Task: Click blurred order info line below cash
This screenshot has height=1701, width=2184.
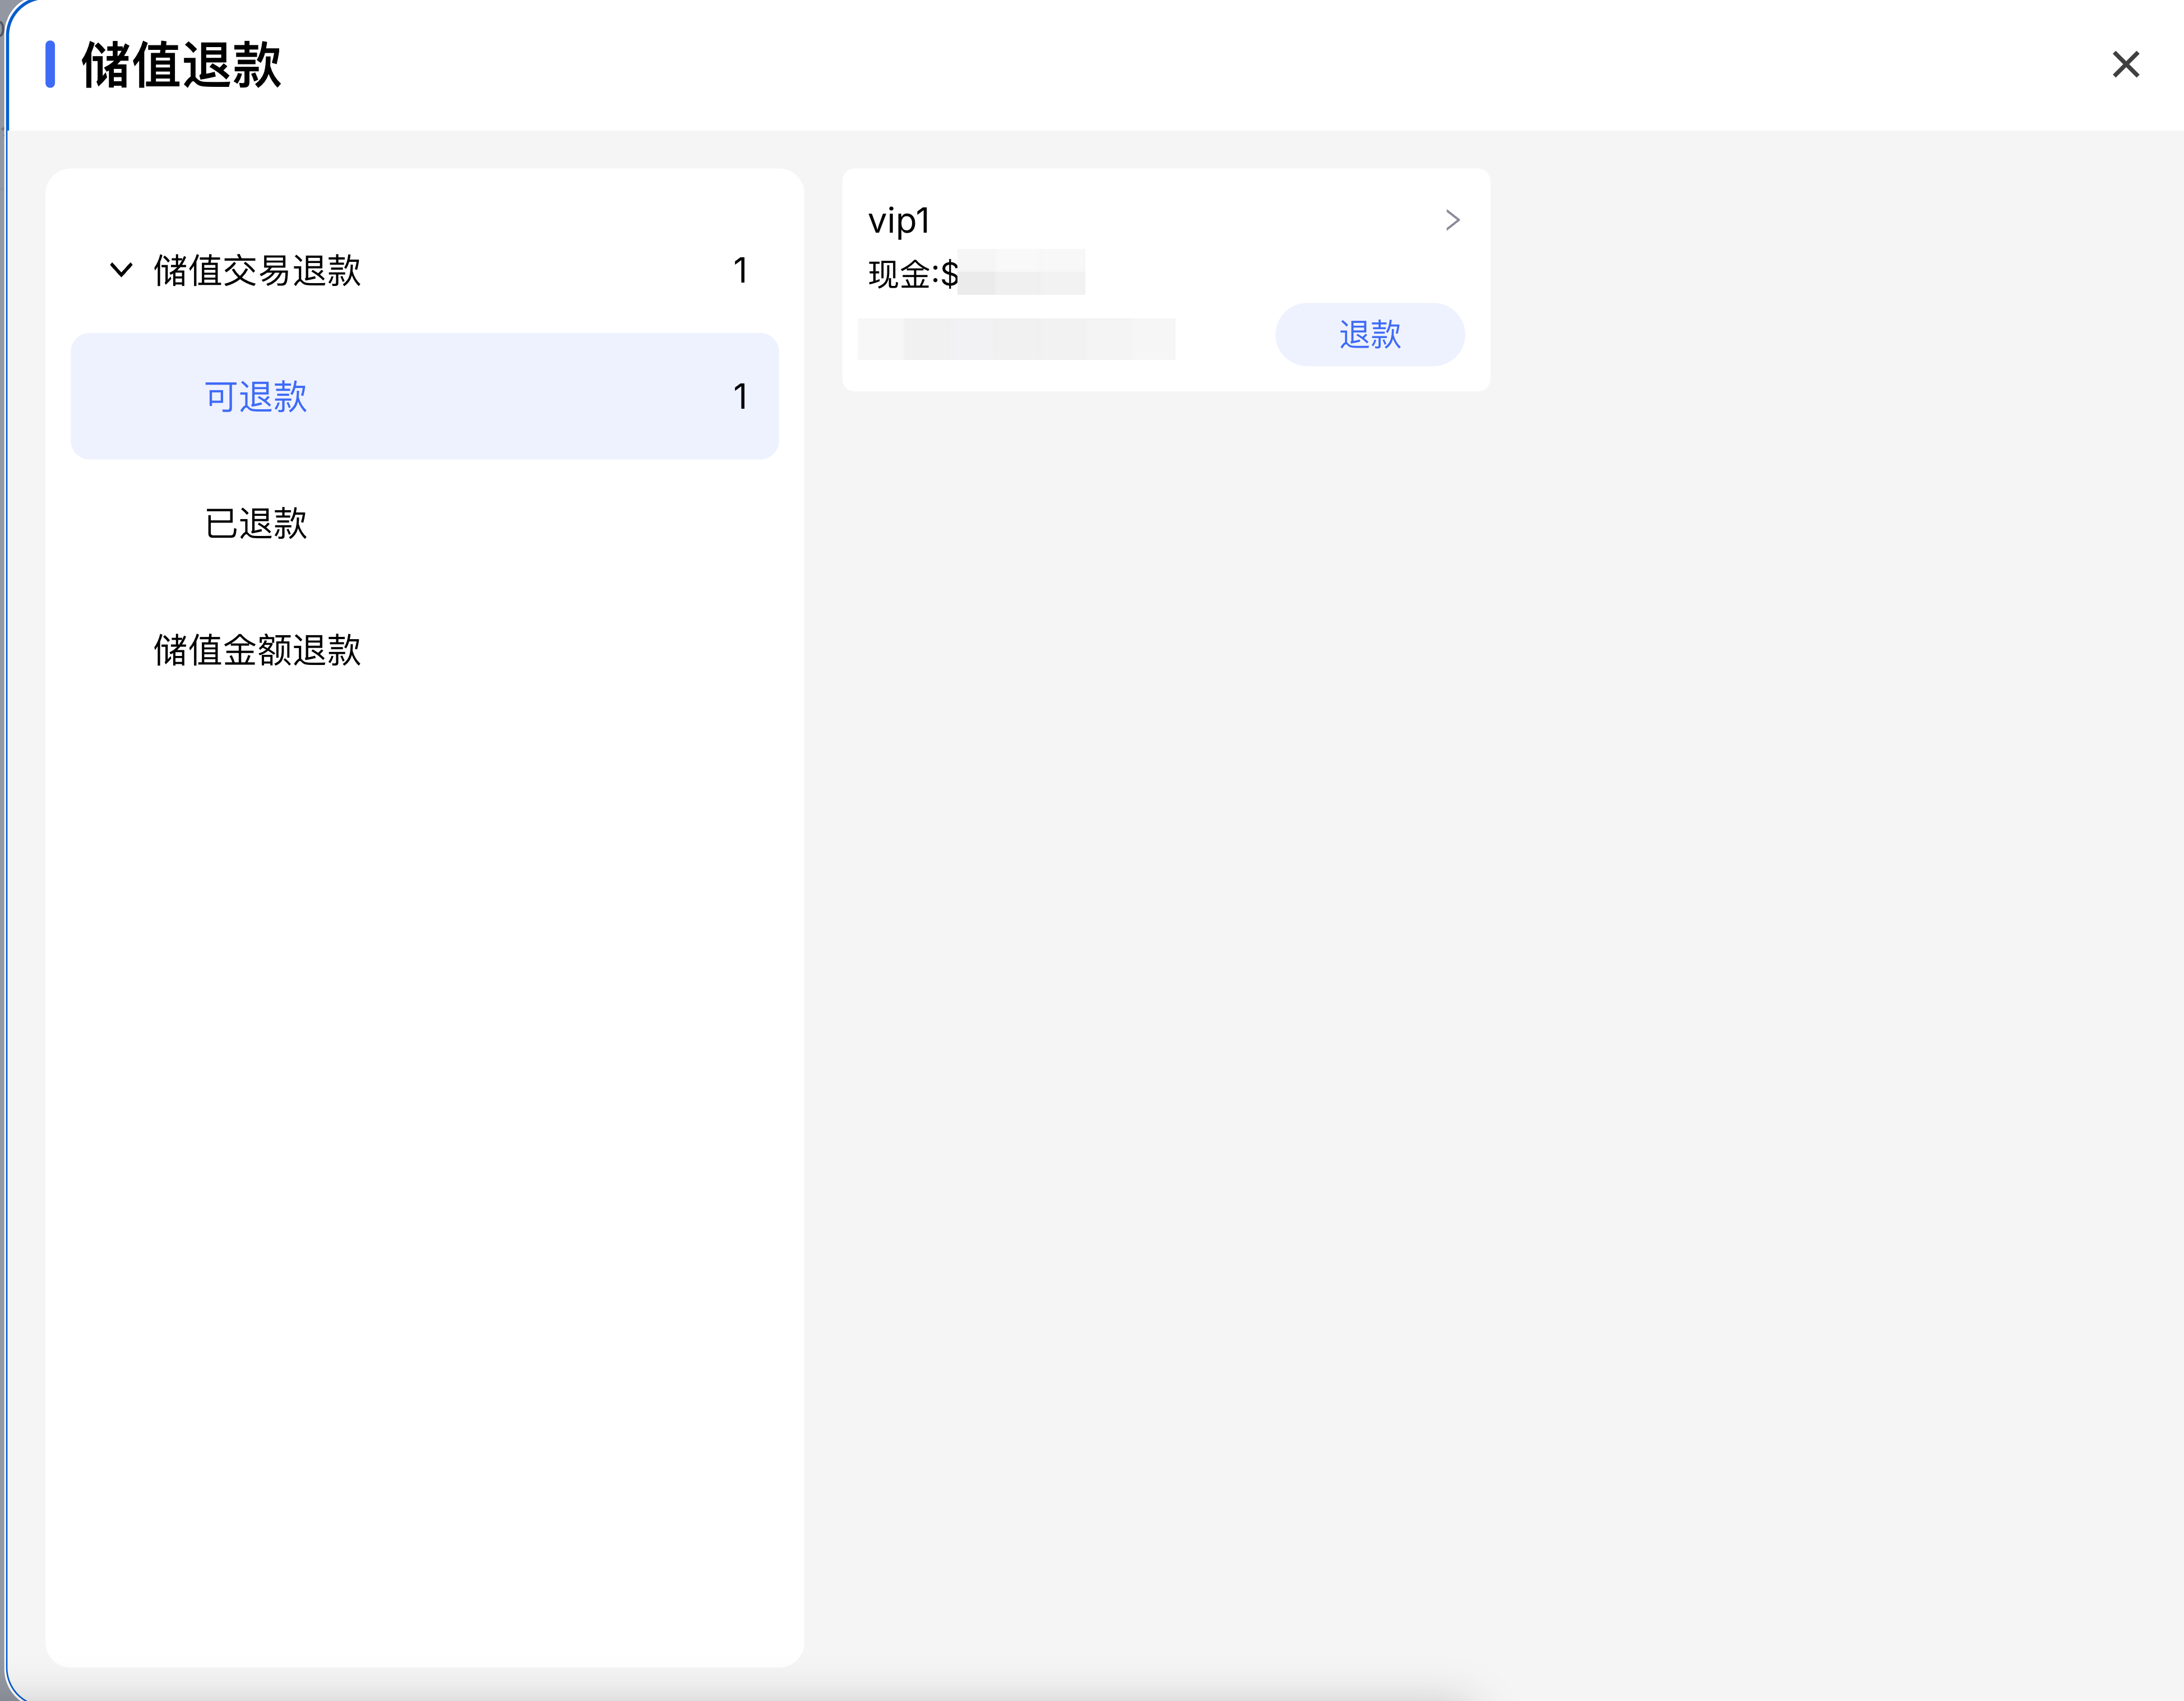Action: pos(1016,339)
